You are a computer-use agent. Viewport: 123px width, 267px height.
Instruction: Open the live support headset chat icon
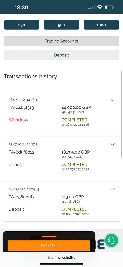tap(111, 240)
